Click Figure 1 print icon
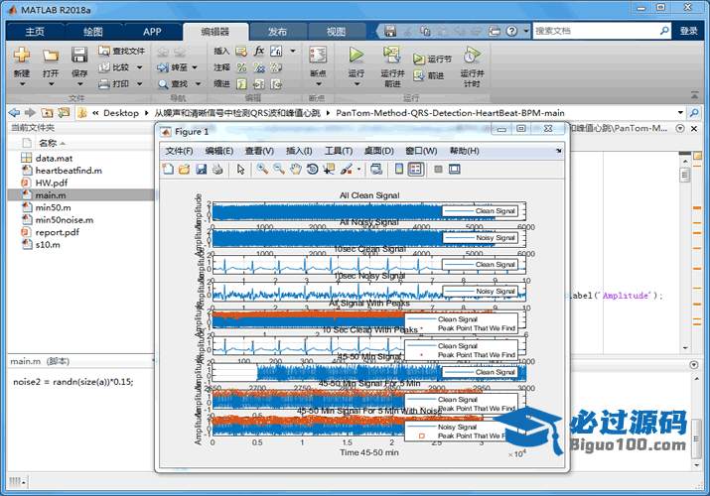 click(x=217, y=169)
